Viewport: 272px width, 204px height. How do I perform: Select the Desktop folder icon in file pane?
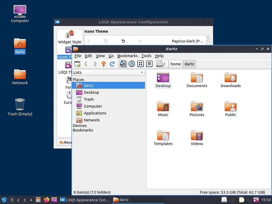pos(163,80)
